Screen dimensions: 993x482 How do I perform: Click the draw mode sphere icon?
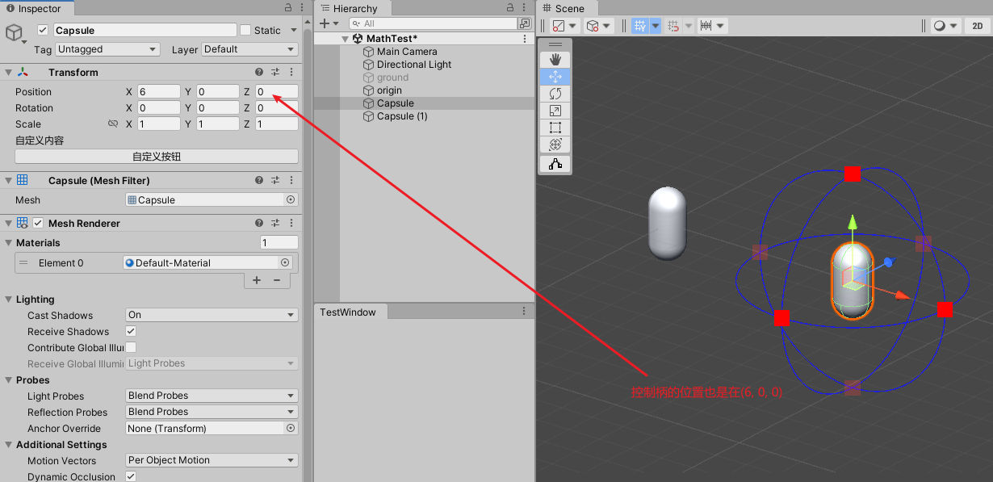tap(940, 26)
